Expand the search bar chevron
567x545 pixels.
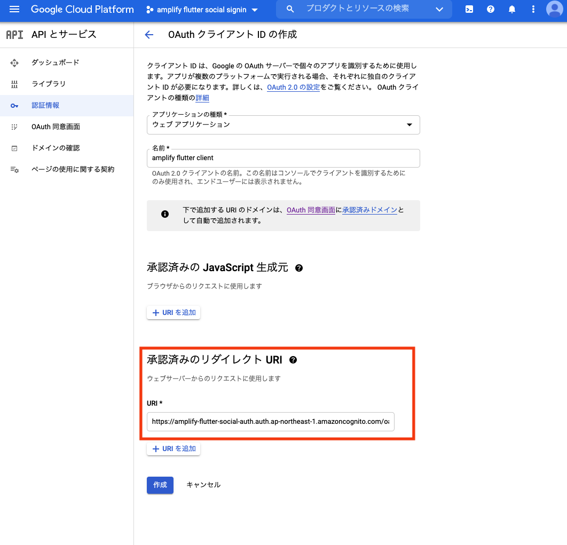click(x=439, y=10)
